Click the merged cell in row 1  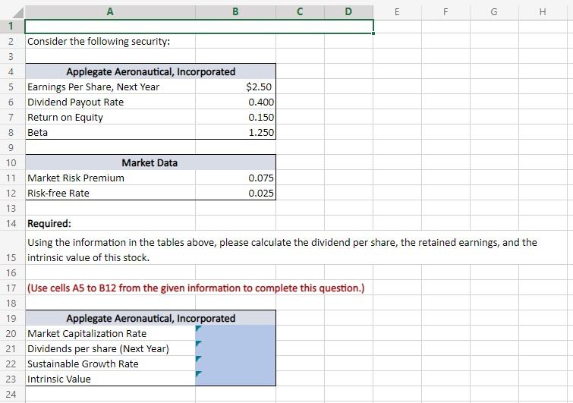(x=199, y=27)
